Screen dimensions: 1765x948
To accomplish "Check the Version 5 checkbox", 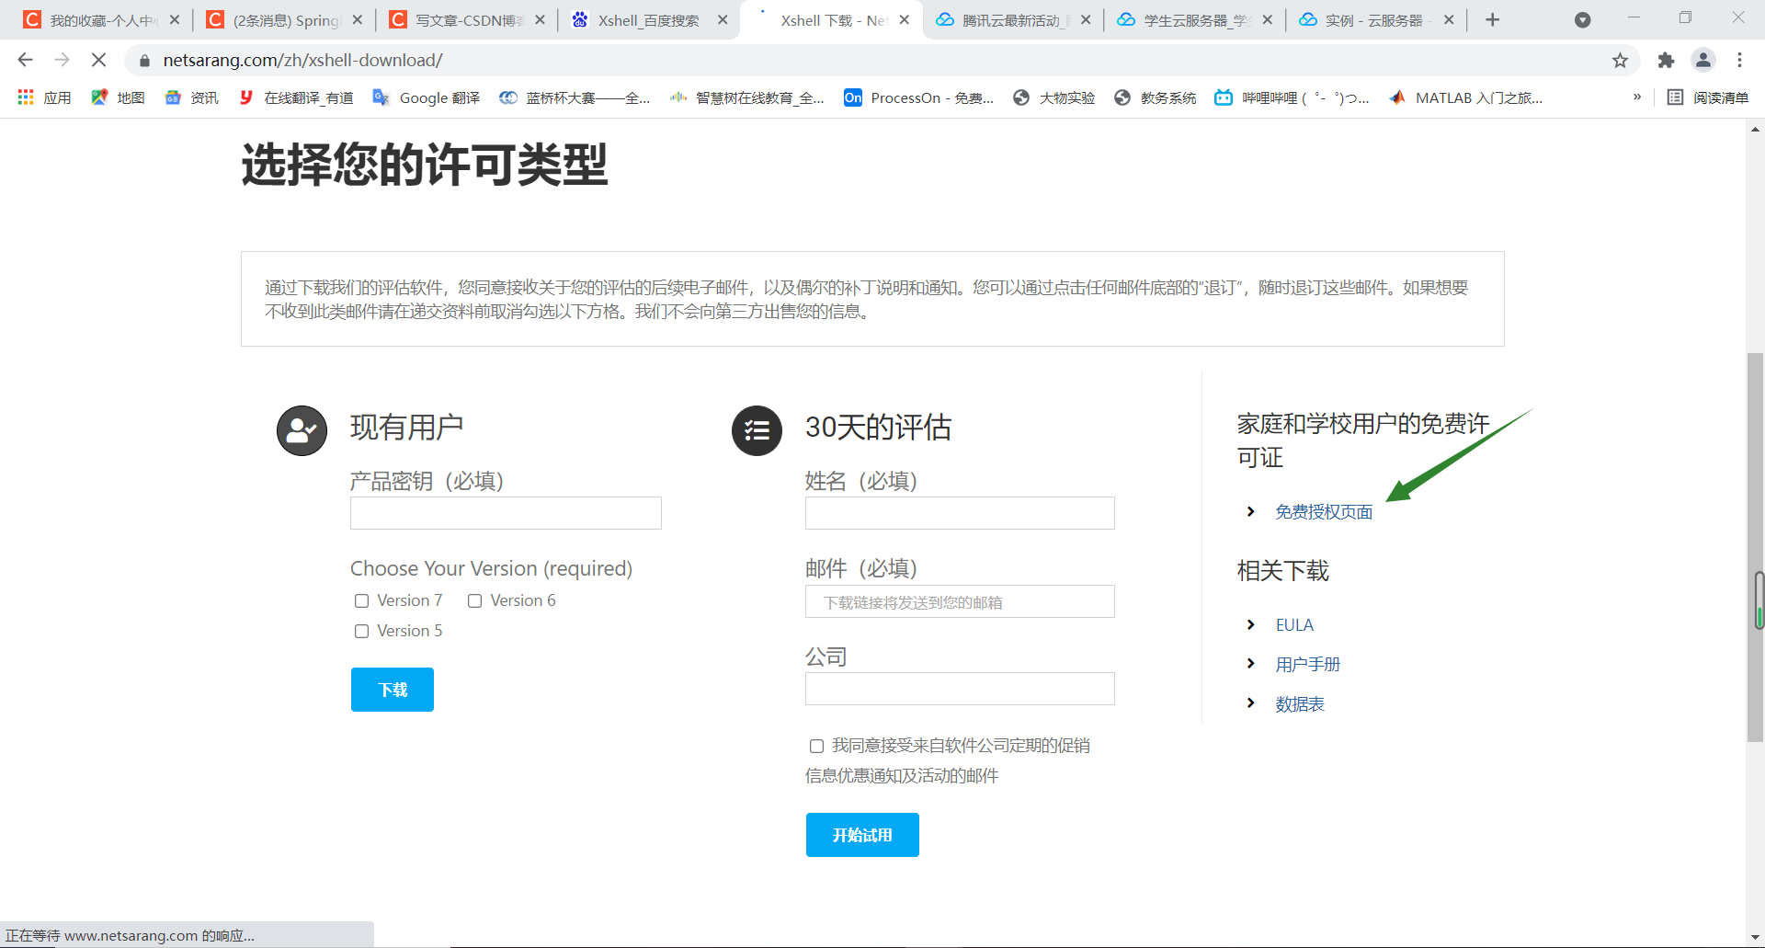I will point(361,631).
